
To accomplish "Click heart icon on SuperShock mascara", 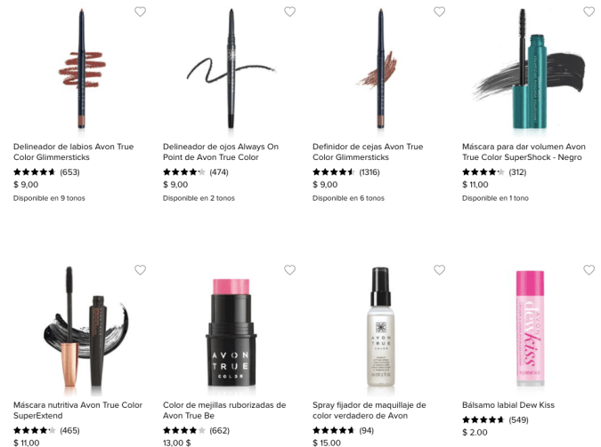I will [x=589, y=12].
